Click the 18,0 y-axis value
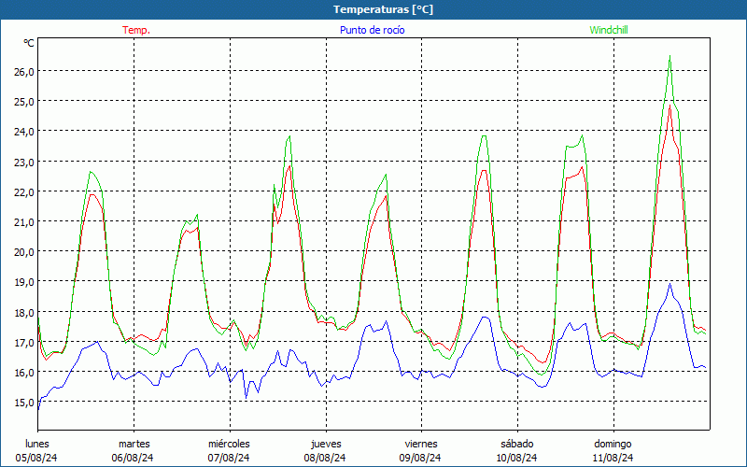This screenshot has width=747, height=467. pyautogui.click(x=23, y=312)
